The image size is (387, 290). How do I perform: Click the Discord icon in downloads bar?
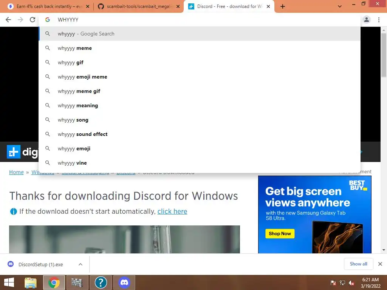(11, 264)
